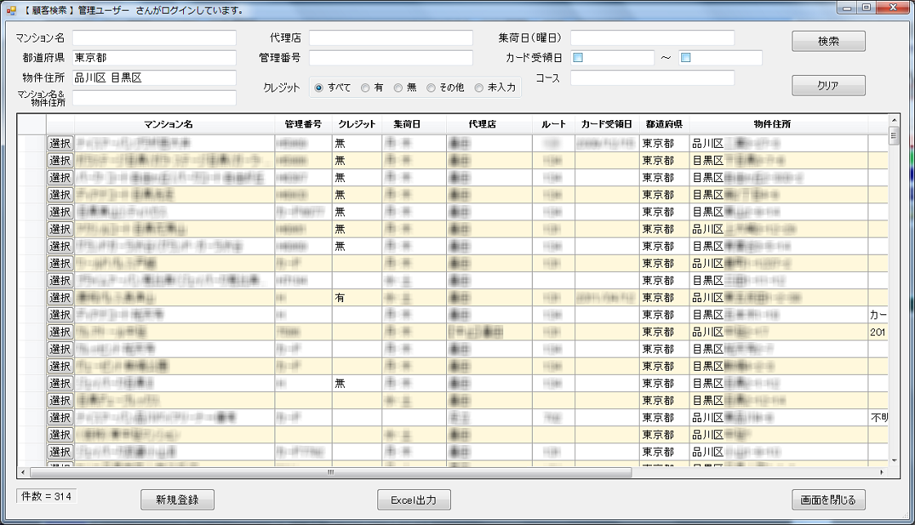Enable the card receipt end date checkbox
Screen dimensions: 915x525
tap(686, 58)
